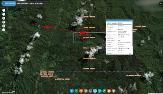Image resolution: width=163 pixels, height=94 pixels.
Task: Open the grey search query widget
Action: point(90,91)
